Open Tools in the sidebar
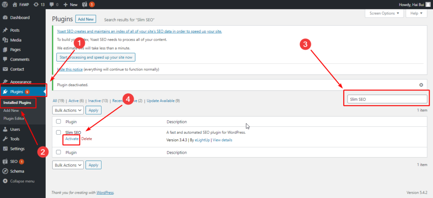The height and width of the screenshot is (198, 433). [15, 139]
